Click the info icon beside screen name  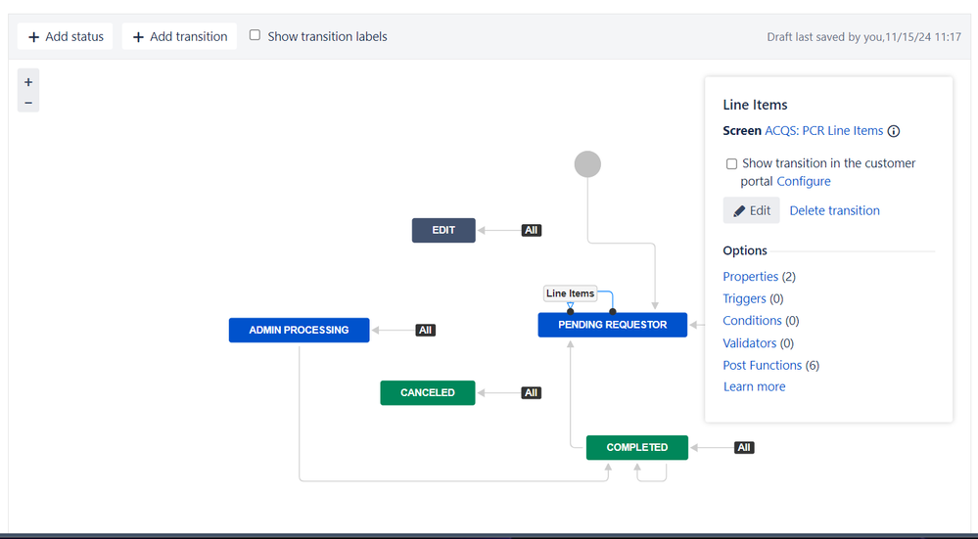pos(894,131)
